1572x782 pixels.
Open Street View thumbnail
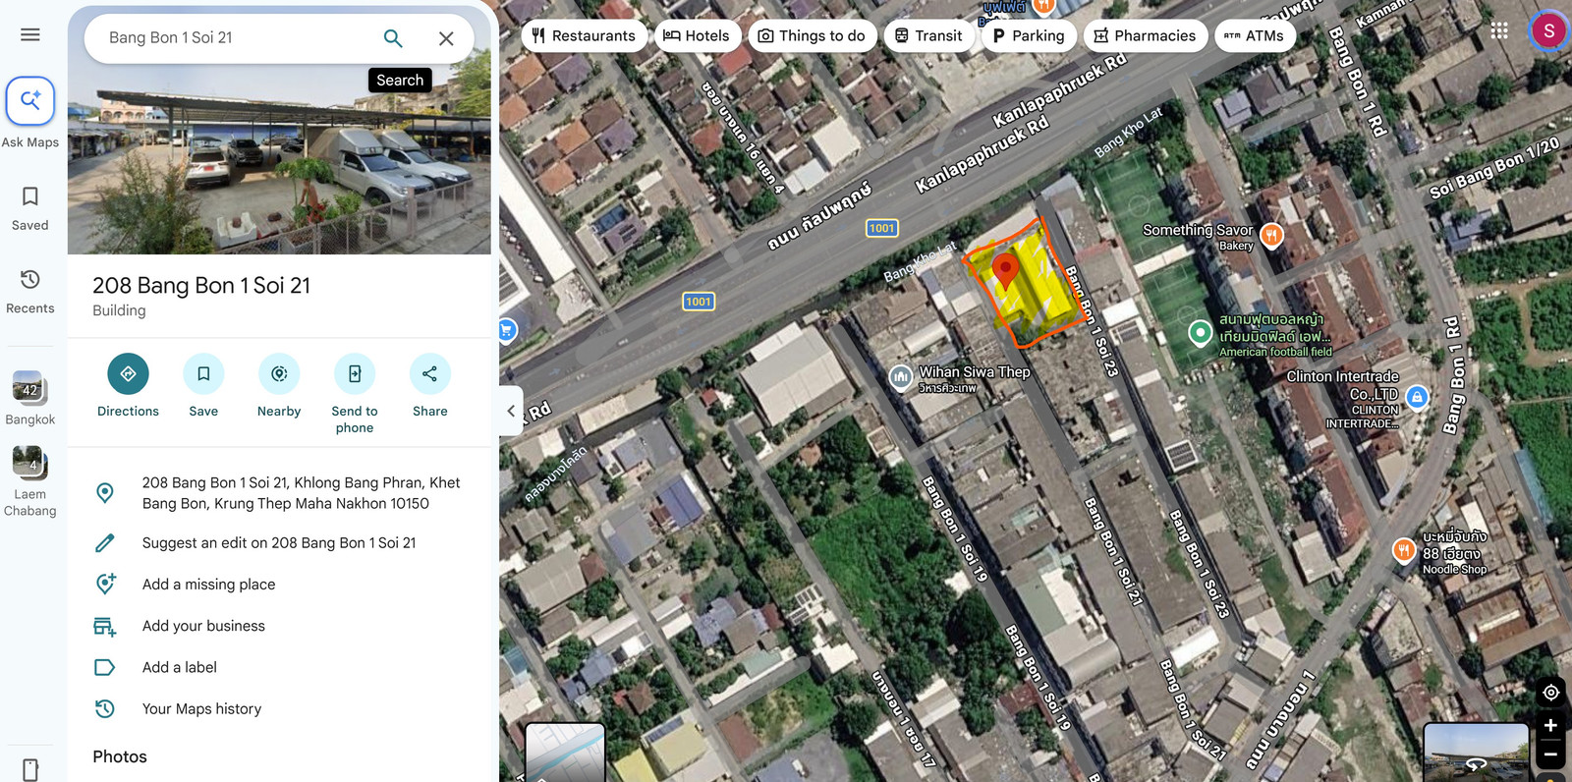point(1476,754)
